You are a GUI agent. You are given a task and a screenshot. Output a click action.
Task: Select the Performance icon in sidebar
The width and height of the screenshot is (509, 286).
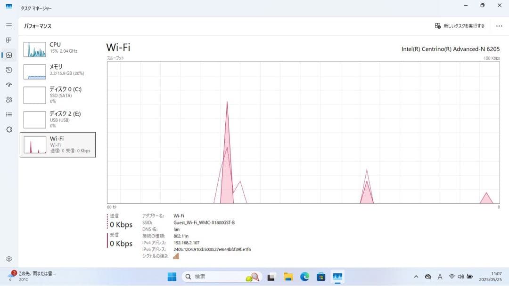(9, 55)
